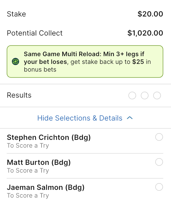Collapse selections using the up chevron
The width and height of the screenshot is (171, 203).
(130, 118)
